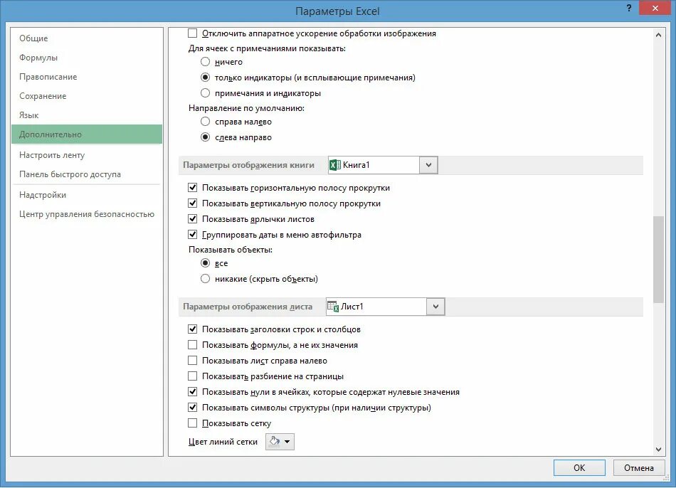Image resolution: width=676 pixels, height=488 pixels.
Task: Click the Показывать объекты label
Action: (x=231, y=250)
